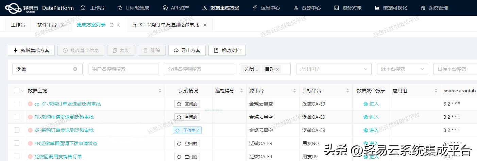
Task: Expand the 源平台搜索 dropdown
Action: 402,69
